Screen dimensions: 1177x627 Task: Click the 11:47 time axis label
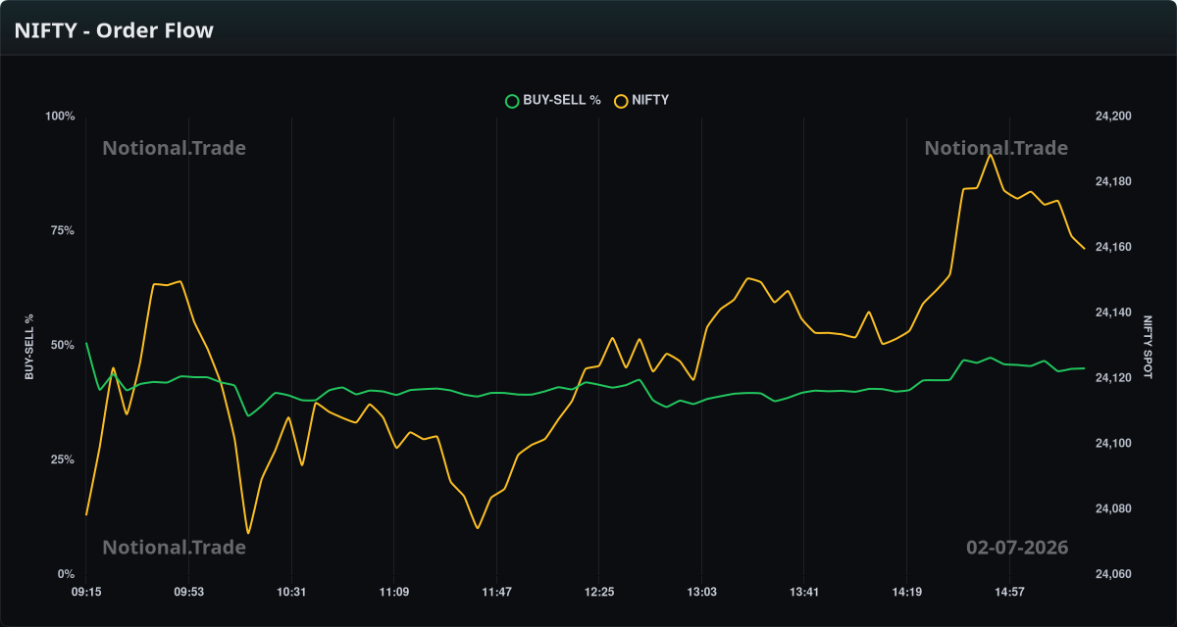click(496, 592)
